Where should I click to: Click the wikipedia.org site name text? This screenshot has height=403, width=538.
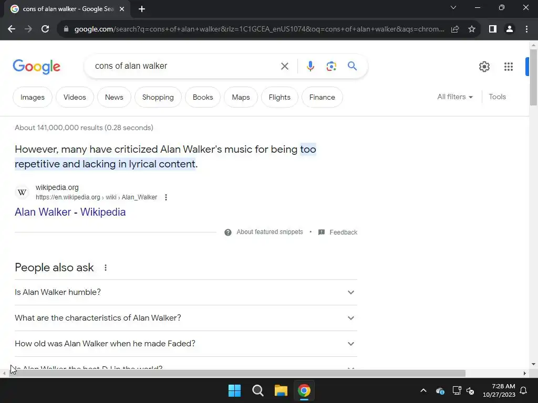(x=57, y=187)
